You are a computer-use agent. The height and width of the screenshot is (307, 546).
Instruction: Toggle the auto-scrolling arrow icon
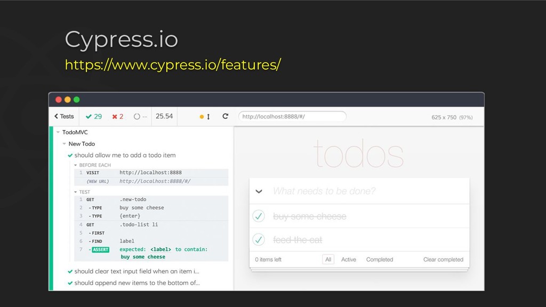pyautogui.click(x=208, y=117)
